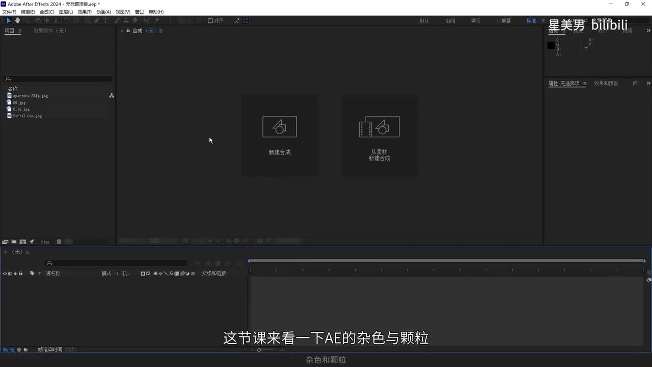The height and width of the screenshot is (367, 652).
Task: Switch to the 效果和预设 tab
Action: tap(606, 83)
